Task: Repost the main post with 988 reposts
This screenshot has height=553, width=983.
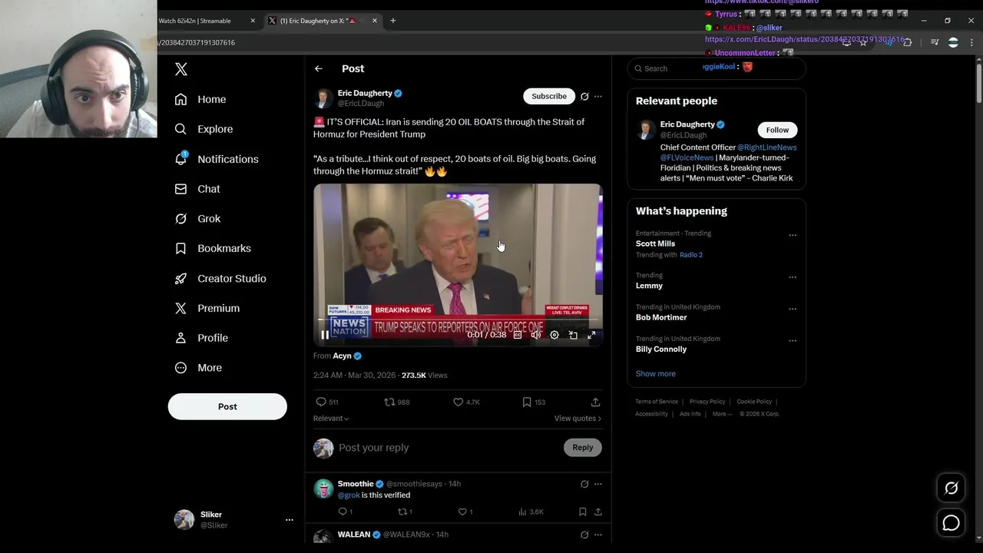Action: (x=389, y=402)
